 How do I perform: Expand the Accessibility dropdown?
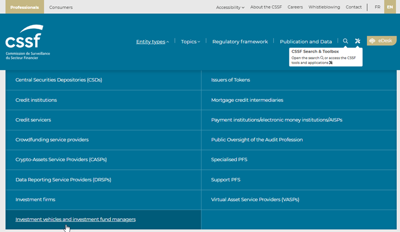coord(230,7)
